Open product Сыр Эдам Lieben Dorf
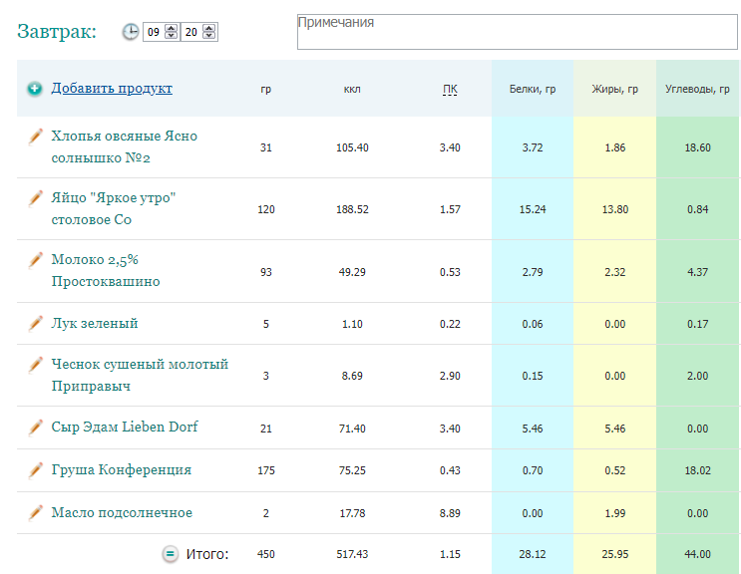741x574 pixels. tap(125, 427)
